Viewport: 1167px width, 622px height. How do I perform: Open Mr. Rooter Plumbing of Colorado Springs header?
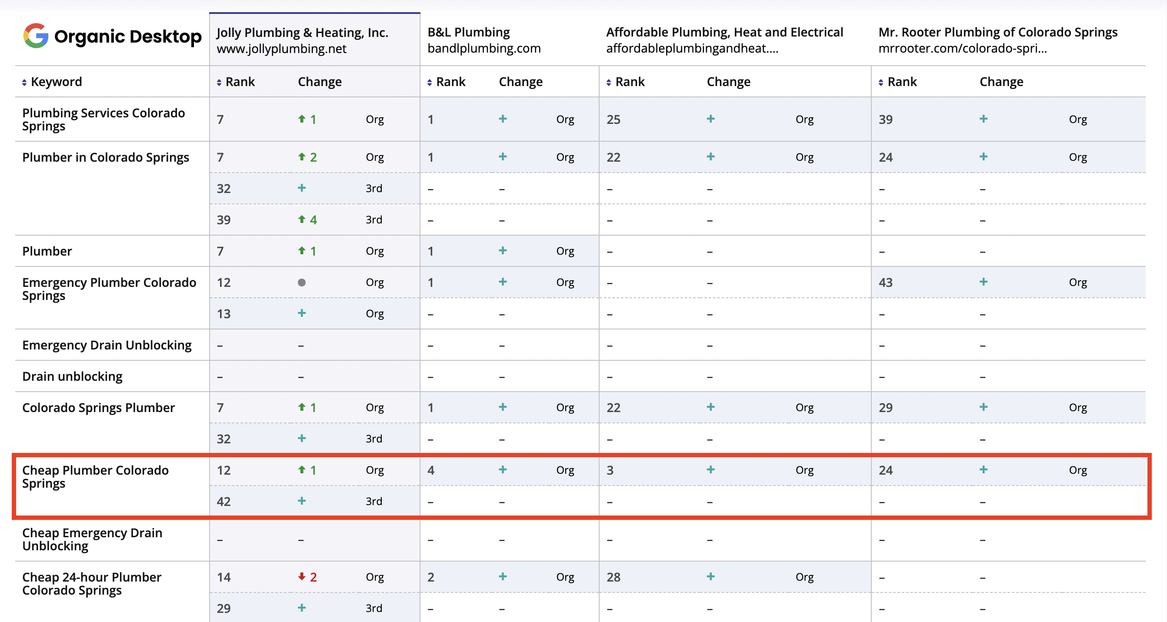click(997, 40)
